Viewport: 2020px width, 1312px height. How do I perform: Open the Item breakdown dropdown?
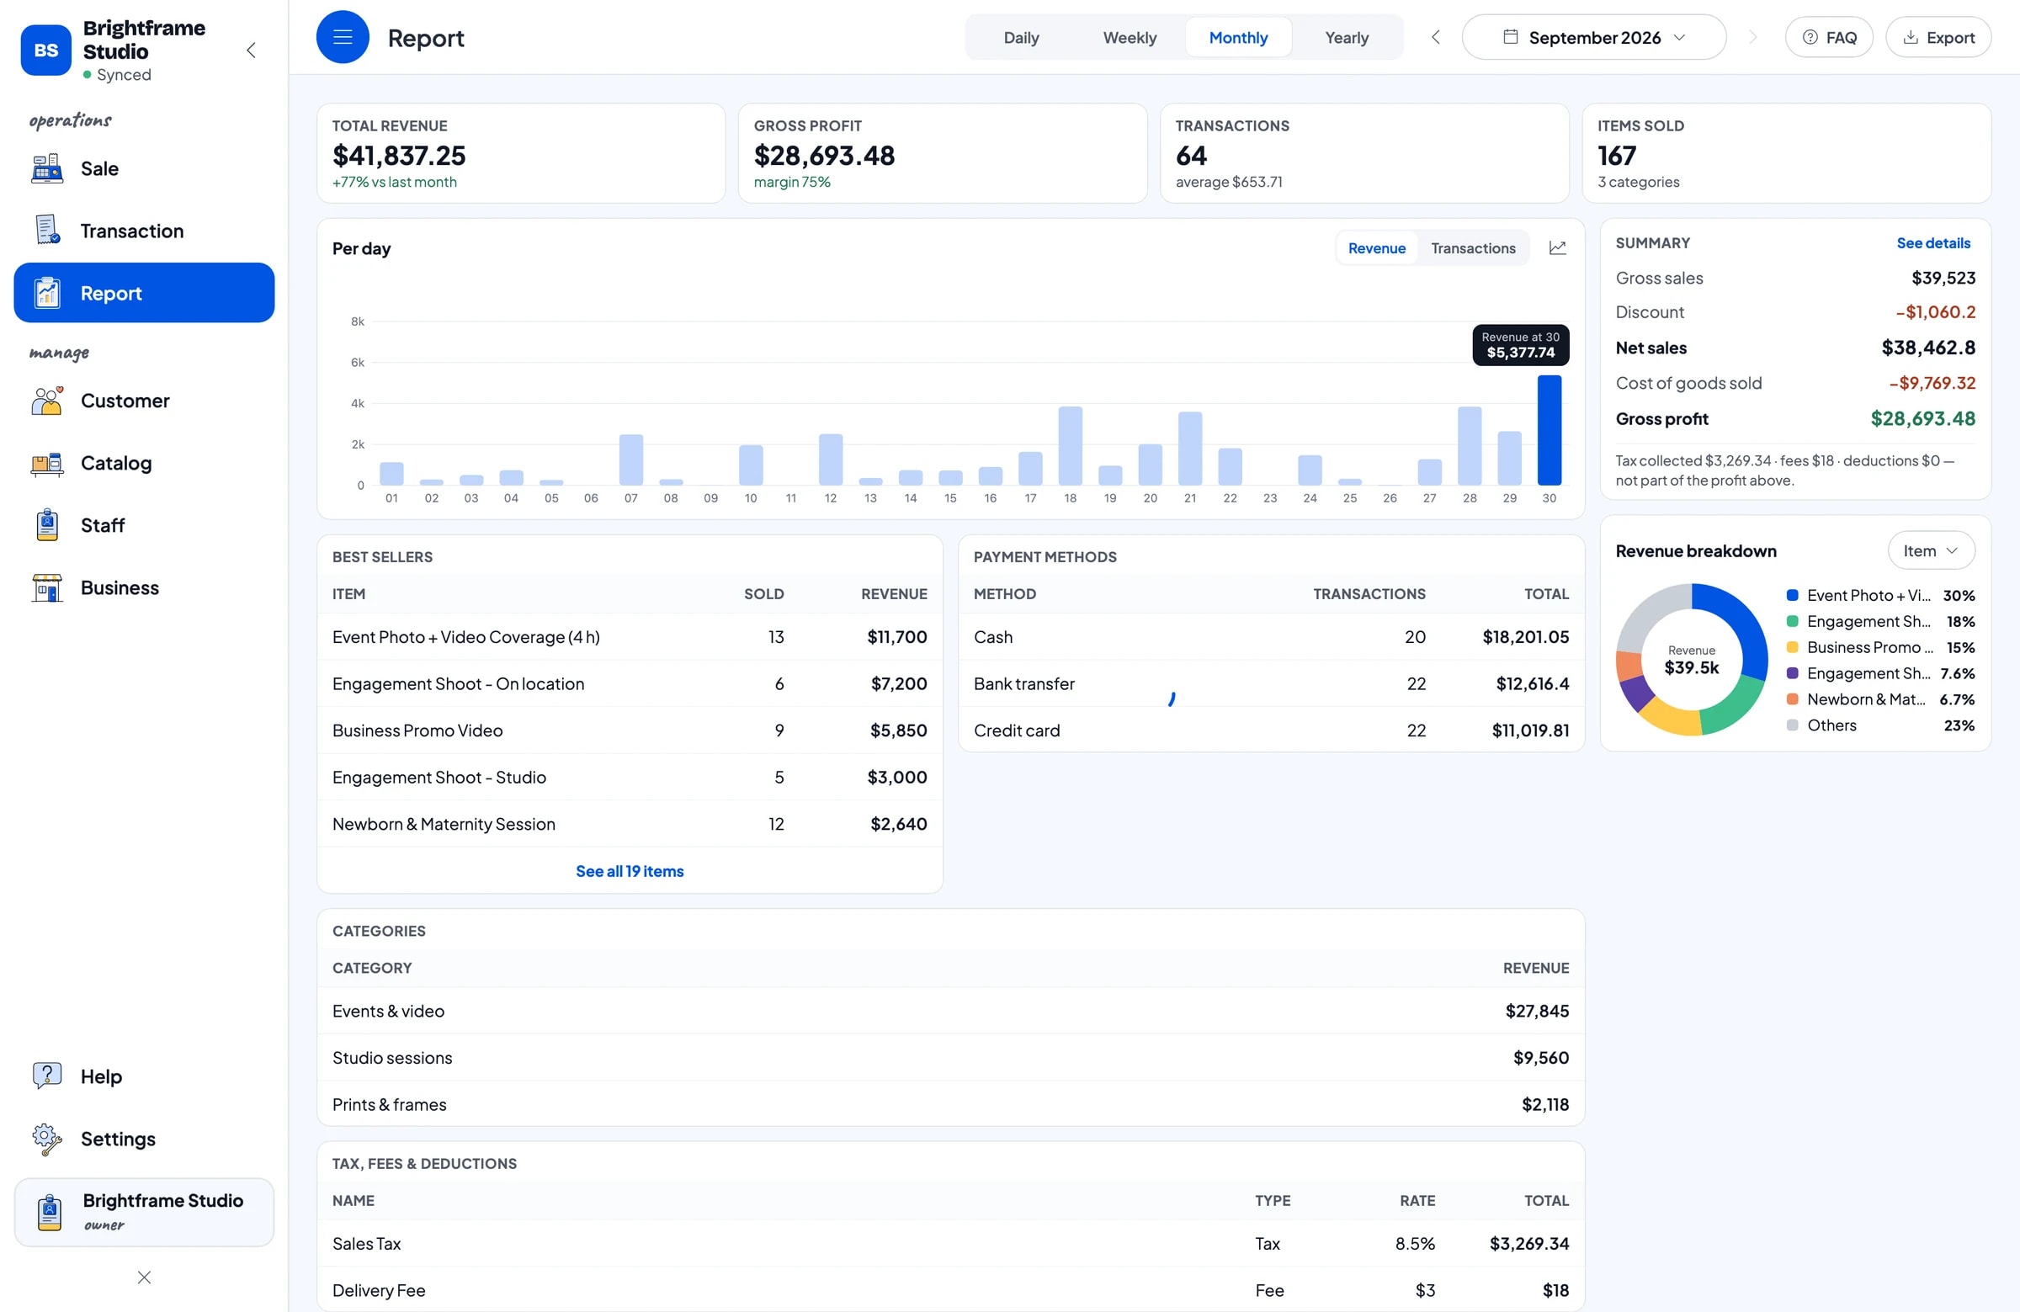click(x=1931, y=550)
